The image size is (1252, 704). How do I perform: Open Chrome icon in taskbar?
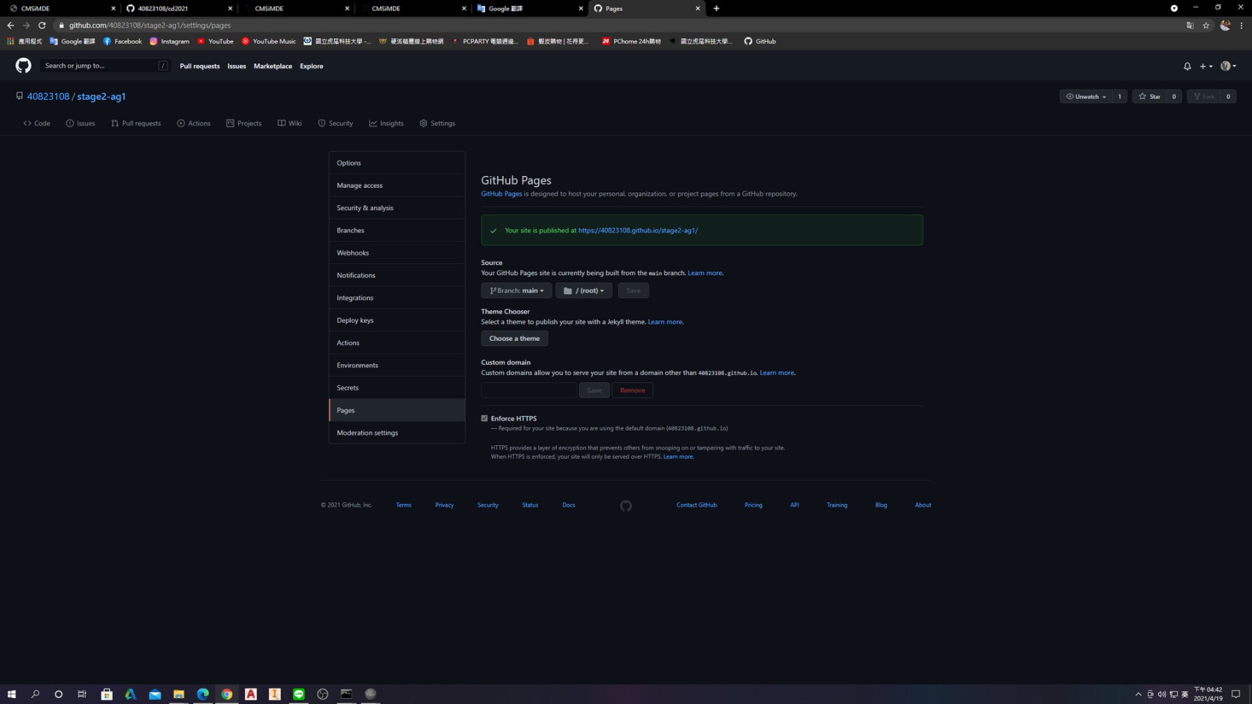227,694
